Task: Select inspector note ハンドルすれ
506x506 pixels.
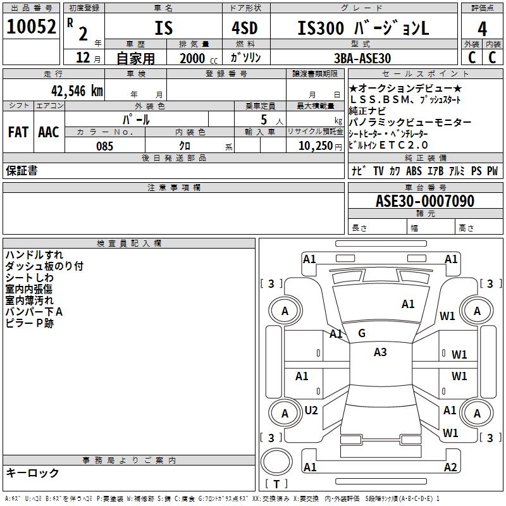Action: [x=34, y=255]
